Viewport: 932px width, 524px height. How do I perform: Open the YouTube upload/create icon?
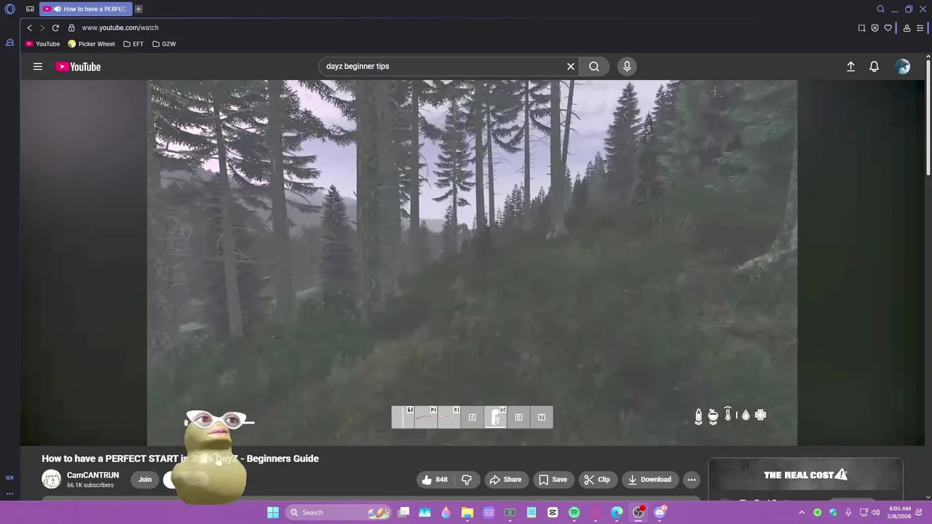tap(850, 66)
